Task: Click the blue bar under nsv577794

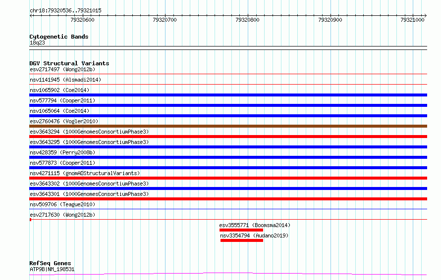Action: pos(228,105)
